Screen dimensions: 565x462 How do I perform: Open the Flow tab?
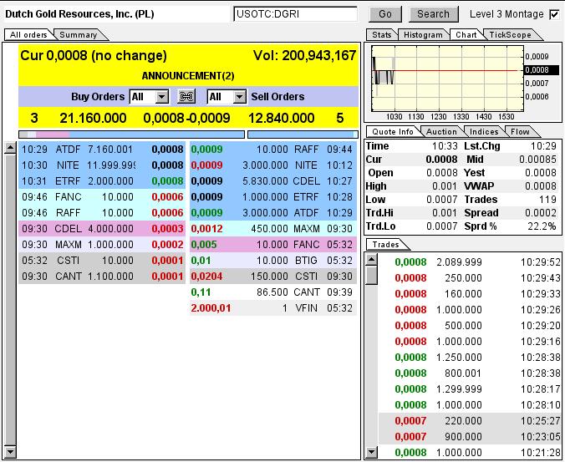coord(520,132)
